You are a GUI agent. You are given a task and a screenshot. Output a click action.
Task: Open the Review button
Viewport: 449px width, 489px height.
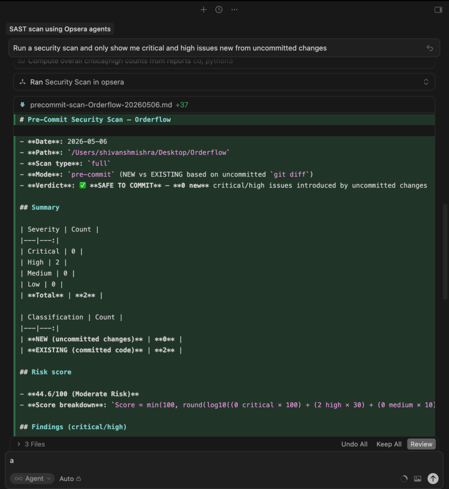point(421,444)
